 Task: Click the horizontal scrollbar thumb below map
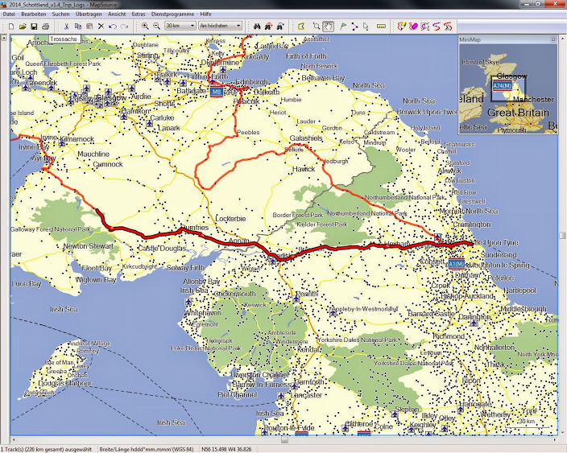(283, 440)
